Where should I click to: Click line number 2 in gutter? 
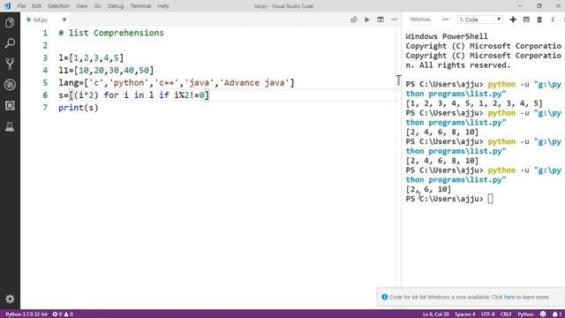[45, 45]
